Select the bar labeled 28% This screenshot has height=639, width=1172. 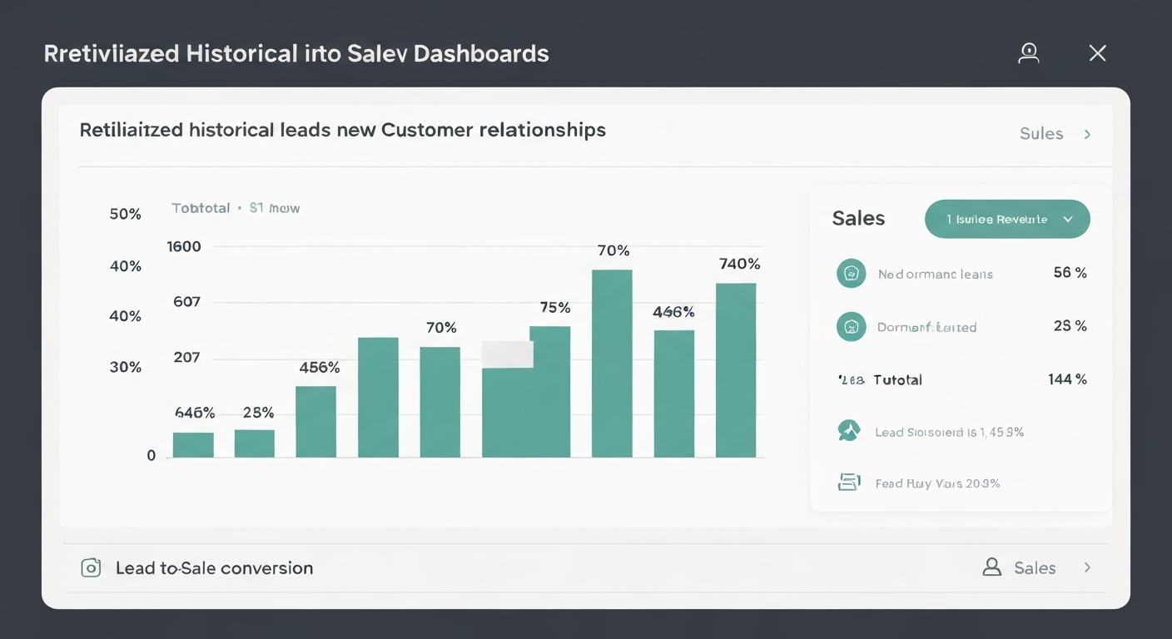255,443
